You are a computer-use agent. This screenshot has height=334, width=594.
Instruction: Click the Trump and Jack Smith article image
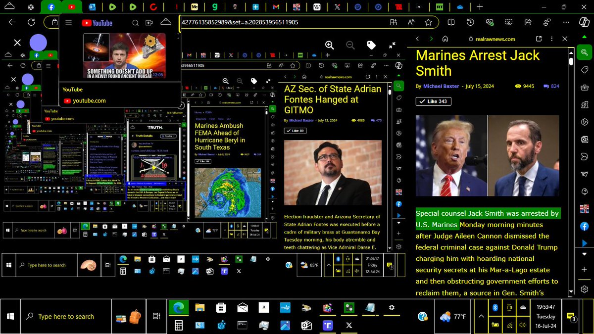[488, 156]
